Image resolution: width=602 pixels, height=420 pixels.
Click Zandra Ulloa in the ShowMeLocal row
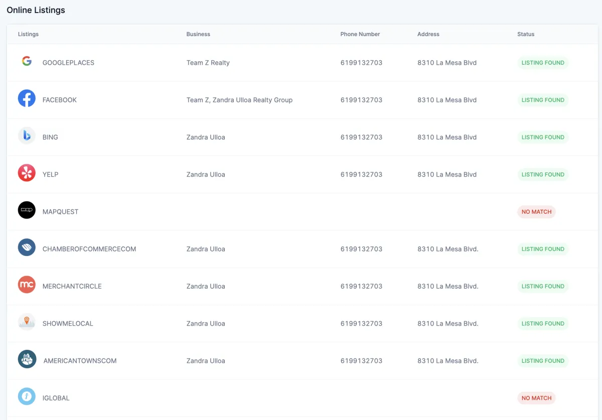206,324
